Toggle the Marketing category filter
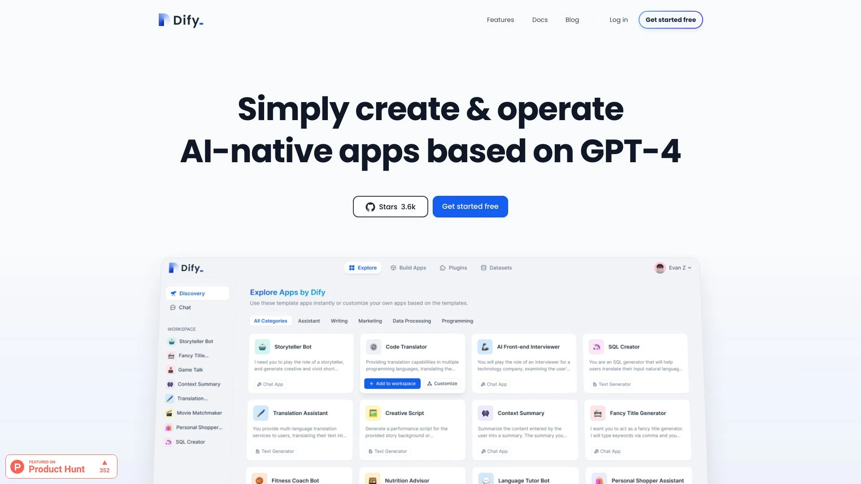 pyautogui.click(x=370, y=321)
